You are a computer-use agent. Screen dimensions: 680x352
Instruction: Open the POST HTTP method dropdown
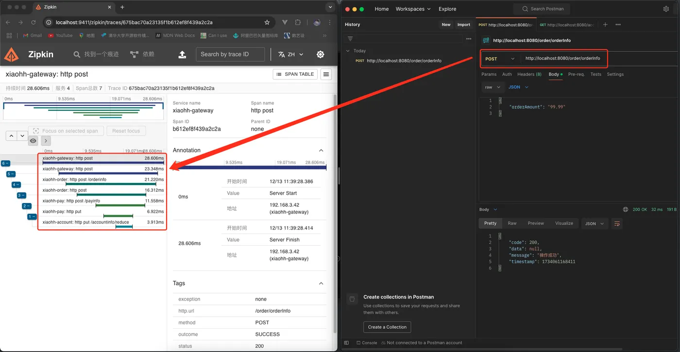500,59
